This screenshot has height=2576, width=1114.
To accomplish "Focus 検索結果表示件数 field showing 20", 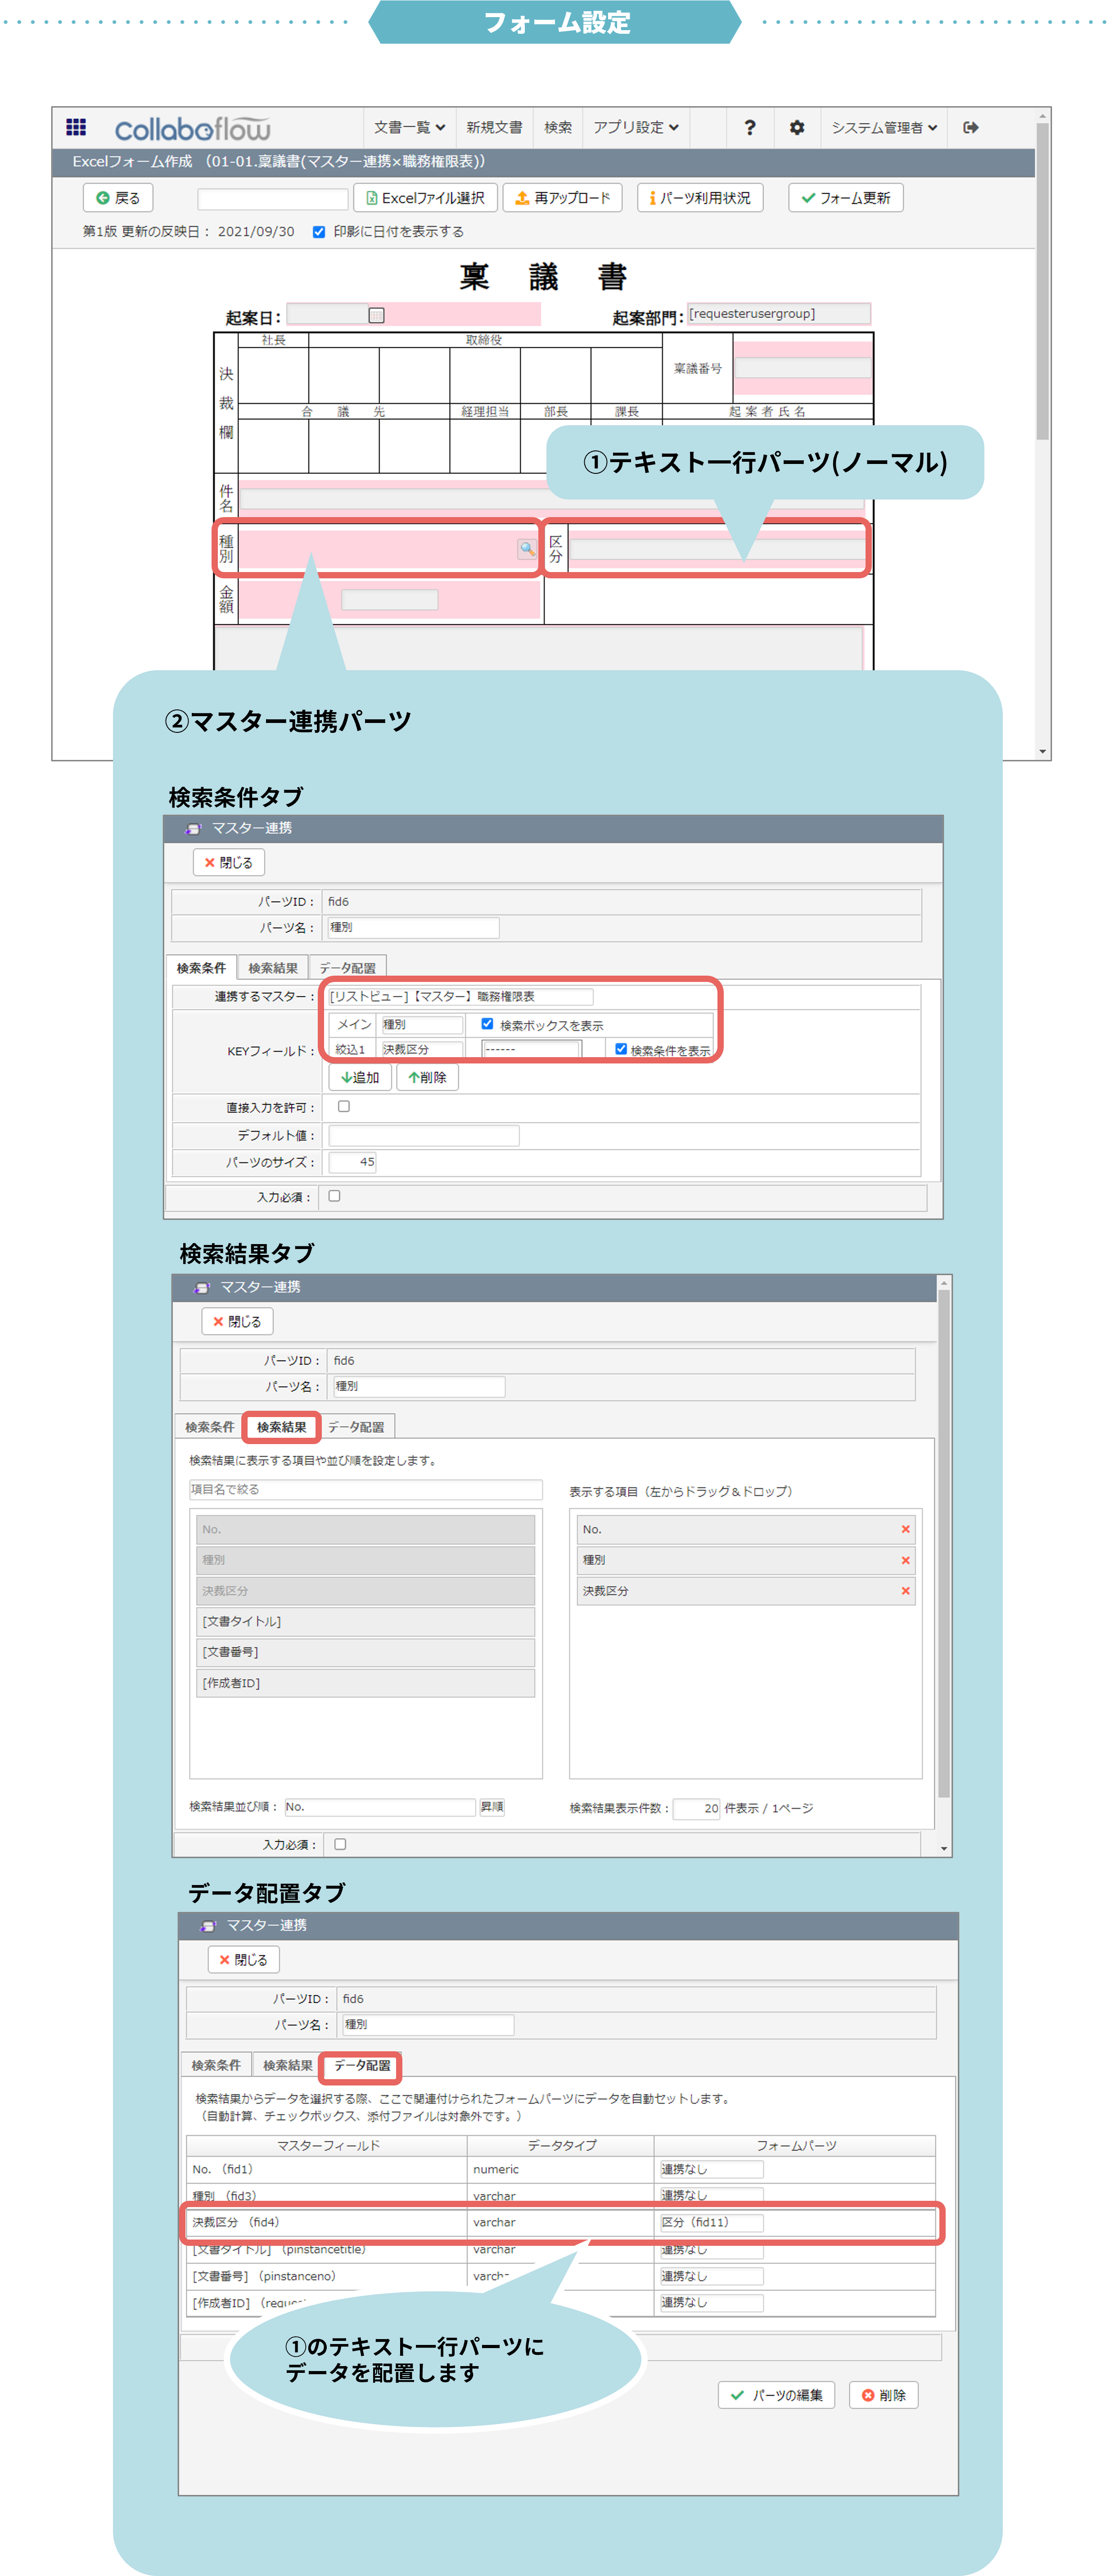I will [696, 1809].
